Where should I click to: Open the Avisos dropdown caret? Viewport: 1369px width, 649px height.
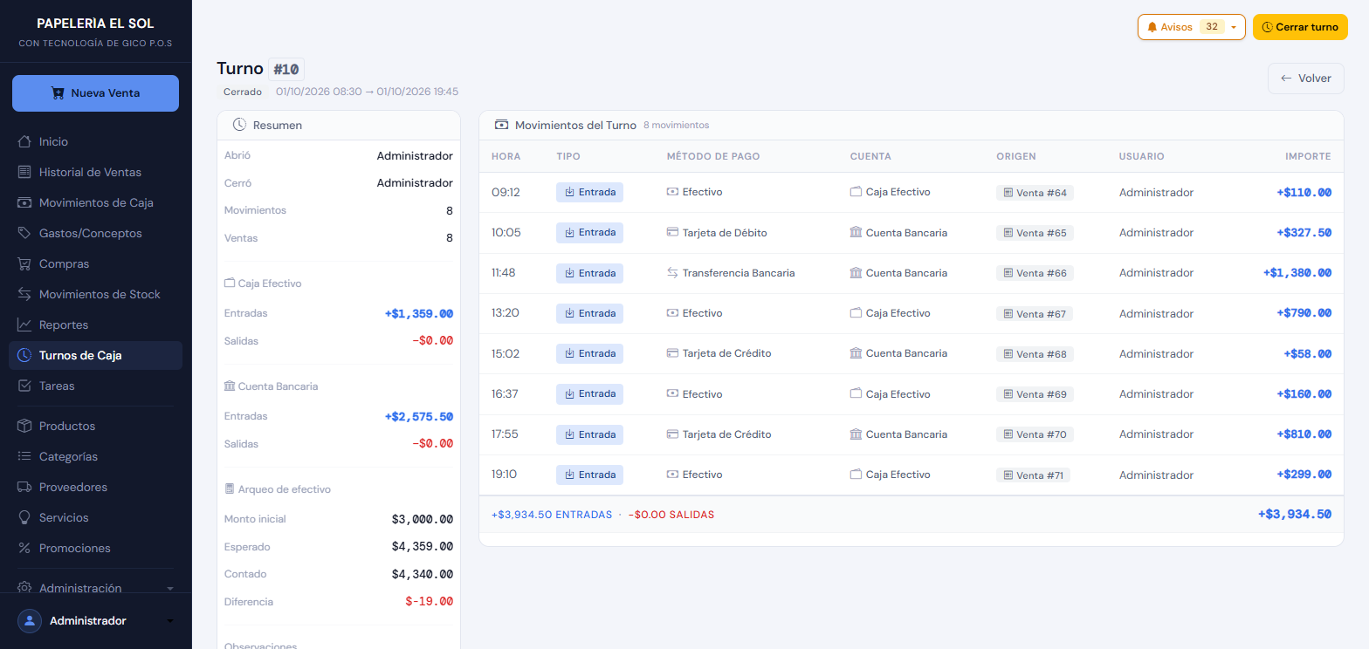pos(1233,27)
